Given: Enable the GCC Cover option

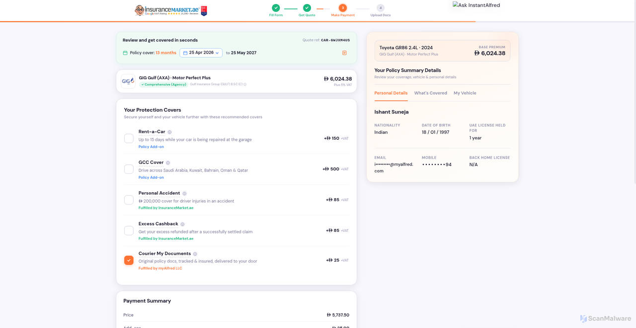Looking at the screenshot, I should pos(129,168).
